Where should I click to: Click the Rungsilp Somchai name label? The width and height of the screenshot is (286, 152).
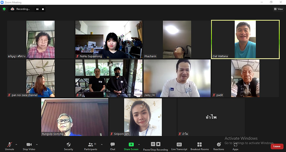pos(53,134)
